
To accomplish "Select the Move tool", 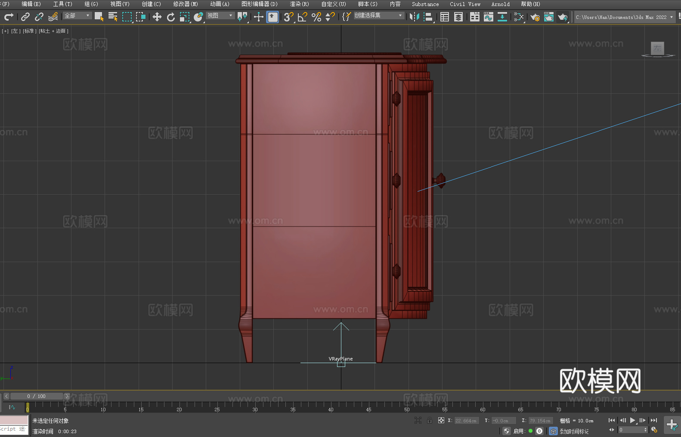I will tap(157, 17).
